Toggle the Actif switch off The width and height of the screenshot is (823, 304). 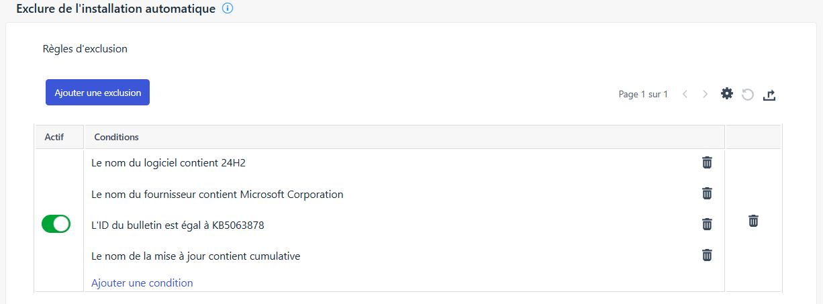[56, 224]
